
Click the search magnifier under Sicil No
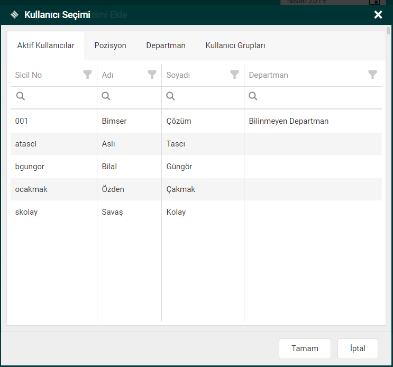pos(20,96)
